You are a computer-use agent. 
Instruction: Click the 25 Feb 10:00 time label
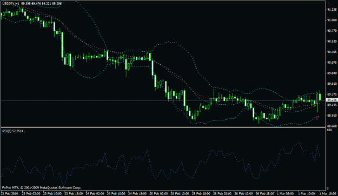[180, 193]
